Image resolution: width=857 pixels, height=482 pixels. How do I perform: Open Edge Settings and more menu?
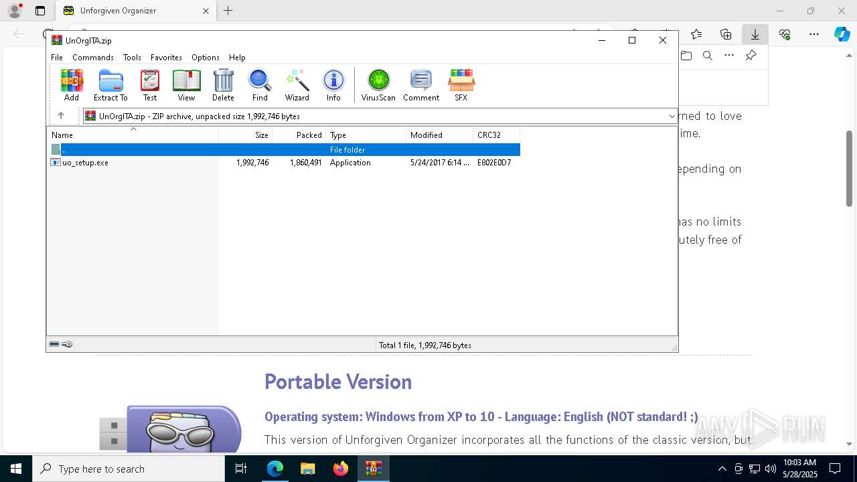tap(814, 34)
